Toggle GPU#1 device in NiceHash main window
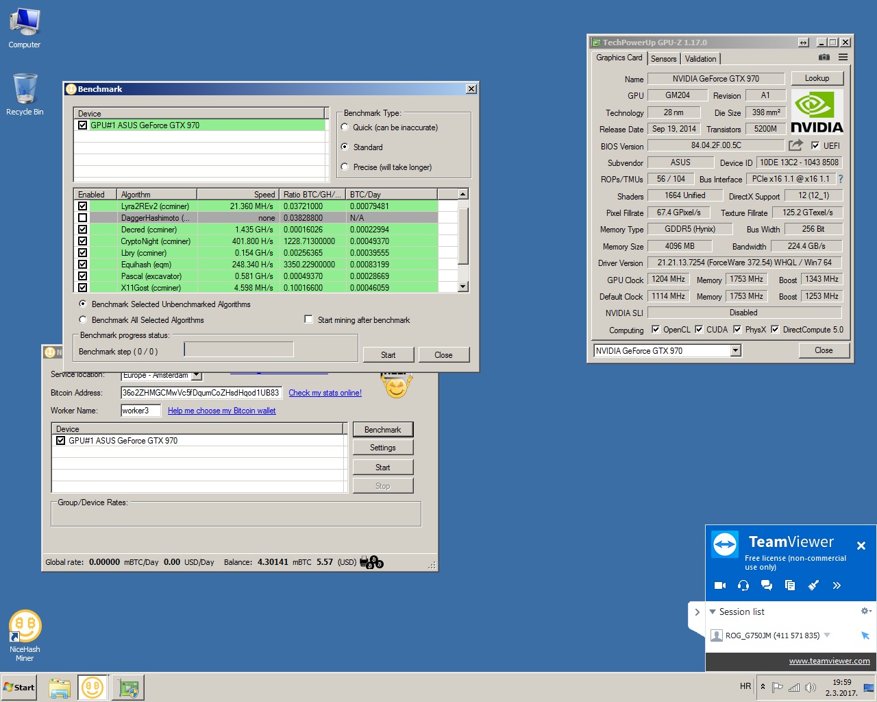This screenshot has width=877, height=702. coord(61,441)
